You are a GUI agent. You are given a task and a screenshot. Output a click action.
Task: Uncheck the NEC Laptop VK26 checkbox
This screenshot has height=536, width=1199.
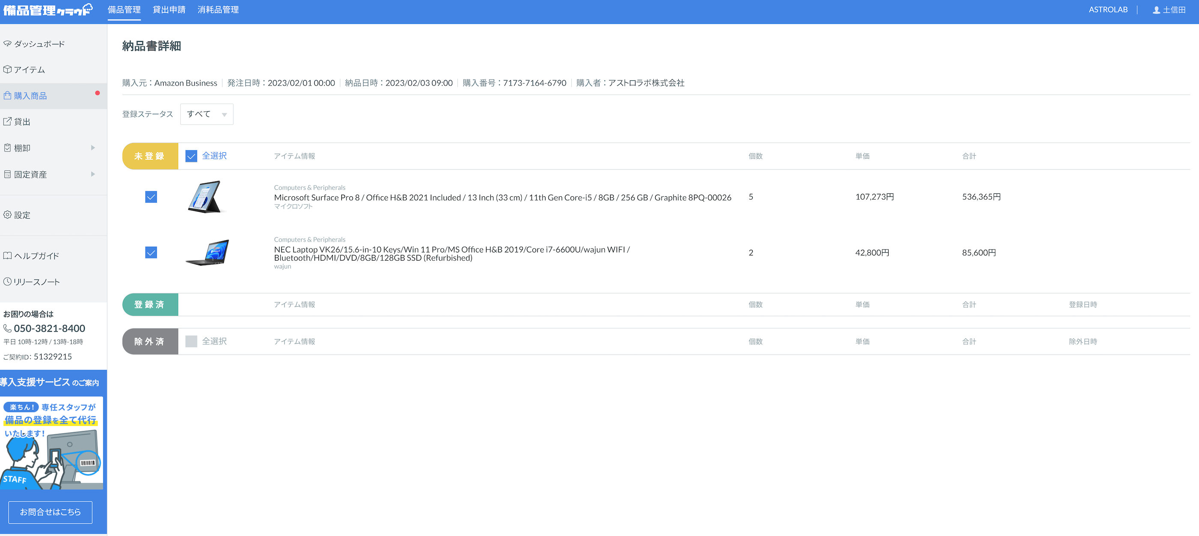[151, 252]
